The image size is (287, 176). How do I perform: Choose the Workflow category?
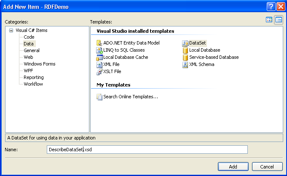point(33,84)
